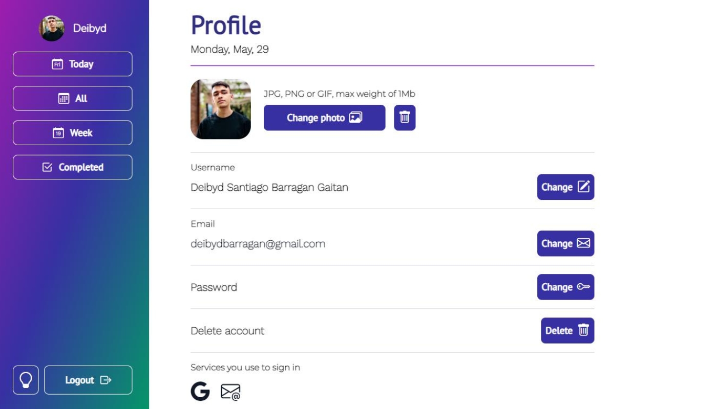
Task: Change the account password
Action: [x=565, y=287]
